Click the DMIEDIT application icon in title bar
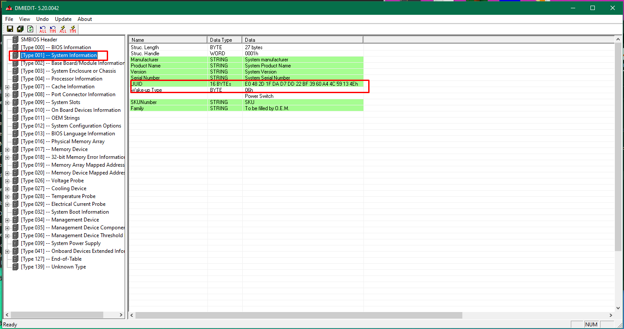This screenshot has width=624, height=329. pyautogui.click(x=8, y=8)
